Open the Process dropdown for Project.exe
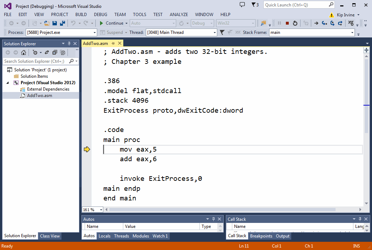This screenshot has height=250, width=372. 61,32
